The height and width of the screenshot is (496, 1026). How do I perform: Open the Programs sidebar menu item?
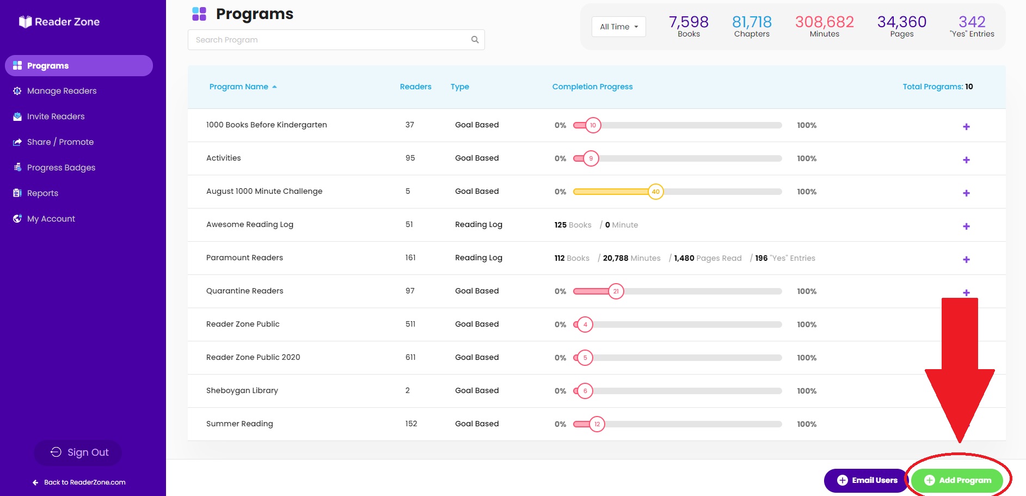tap(79, 65)
